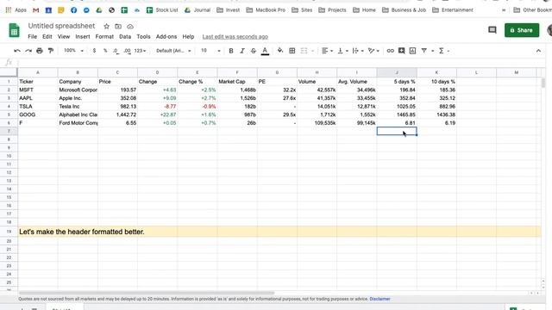Open the fill color picker

tap(280, 51)
